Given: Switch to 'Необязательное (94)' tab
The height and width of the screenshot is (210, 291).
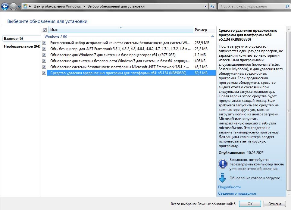Looking at the screenshot, I should coord(22,46).
